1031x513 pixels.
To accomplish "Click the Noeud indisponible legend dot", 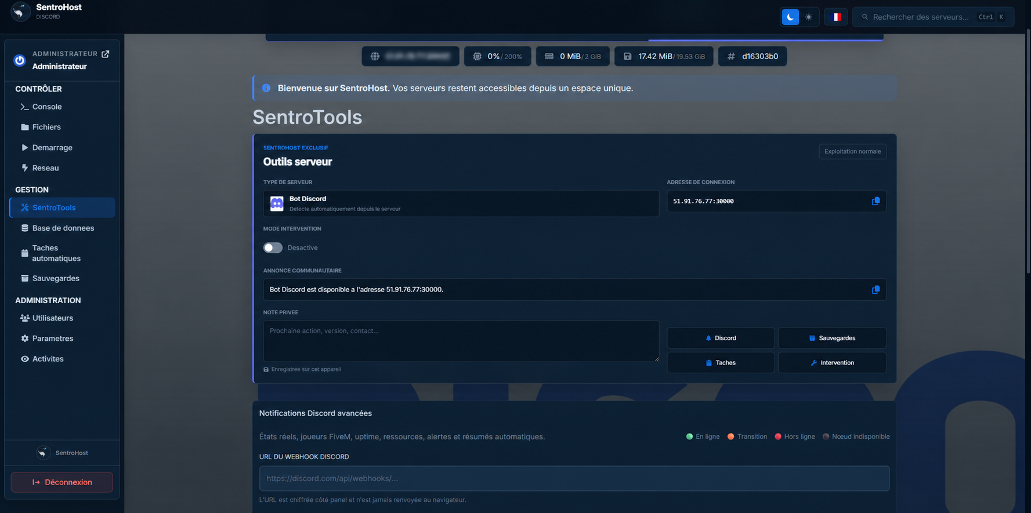I will [x=826, y=436].
